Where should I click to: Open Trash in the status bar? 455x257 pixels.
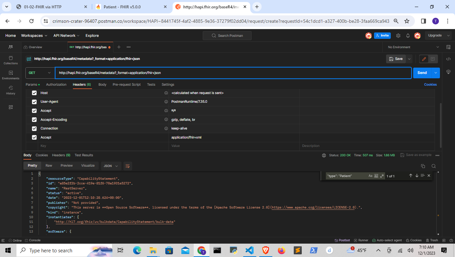[x=432, y=240]
